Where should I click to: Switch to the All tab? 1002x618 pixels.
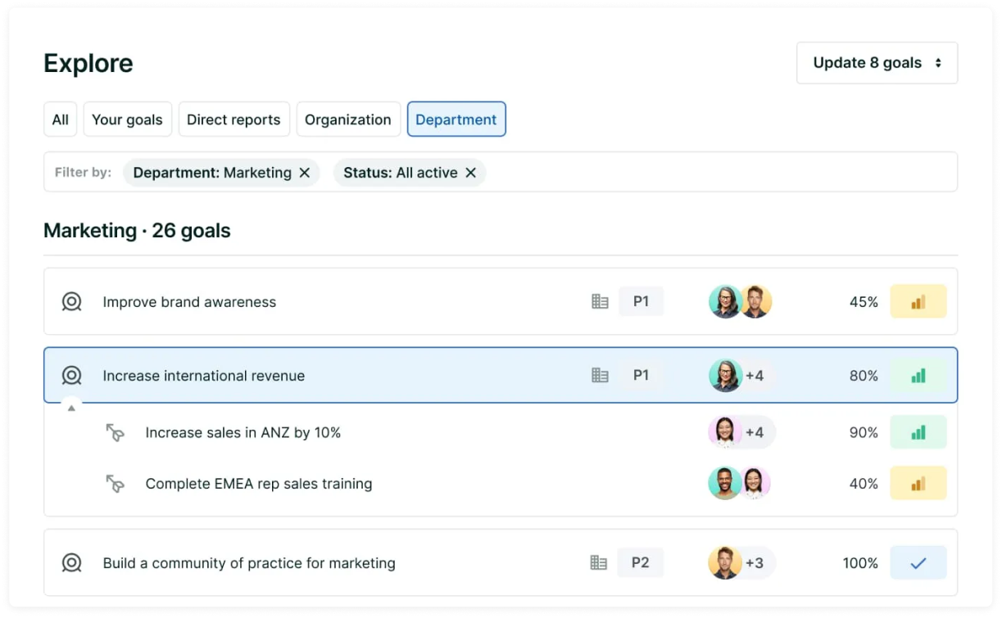tap(61, 120)
